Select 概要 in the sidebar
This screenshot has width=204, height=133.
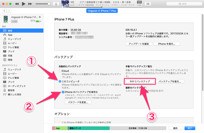pyautogui.click(x=10, y=31)
